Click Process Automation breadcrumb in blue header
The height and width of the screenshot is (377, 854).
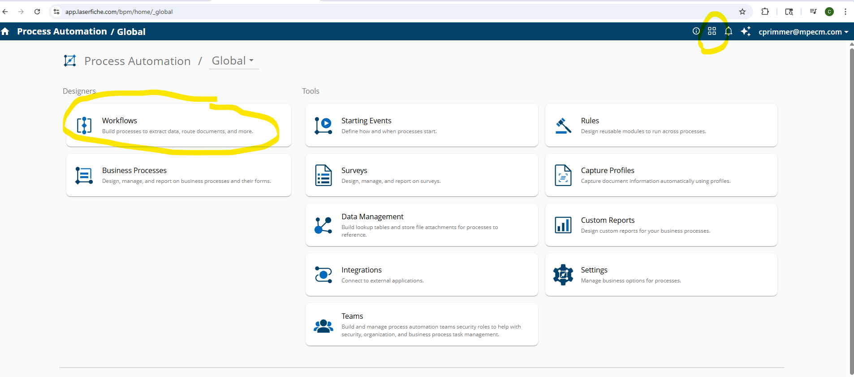[x=62, y=31]
